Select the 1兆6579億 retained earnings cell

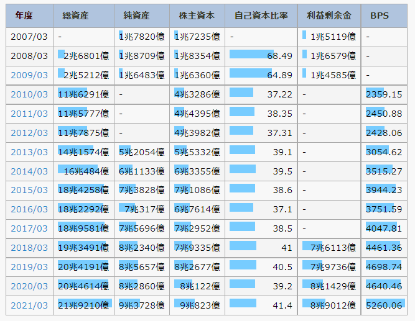pos(329,56)
